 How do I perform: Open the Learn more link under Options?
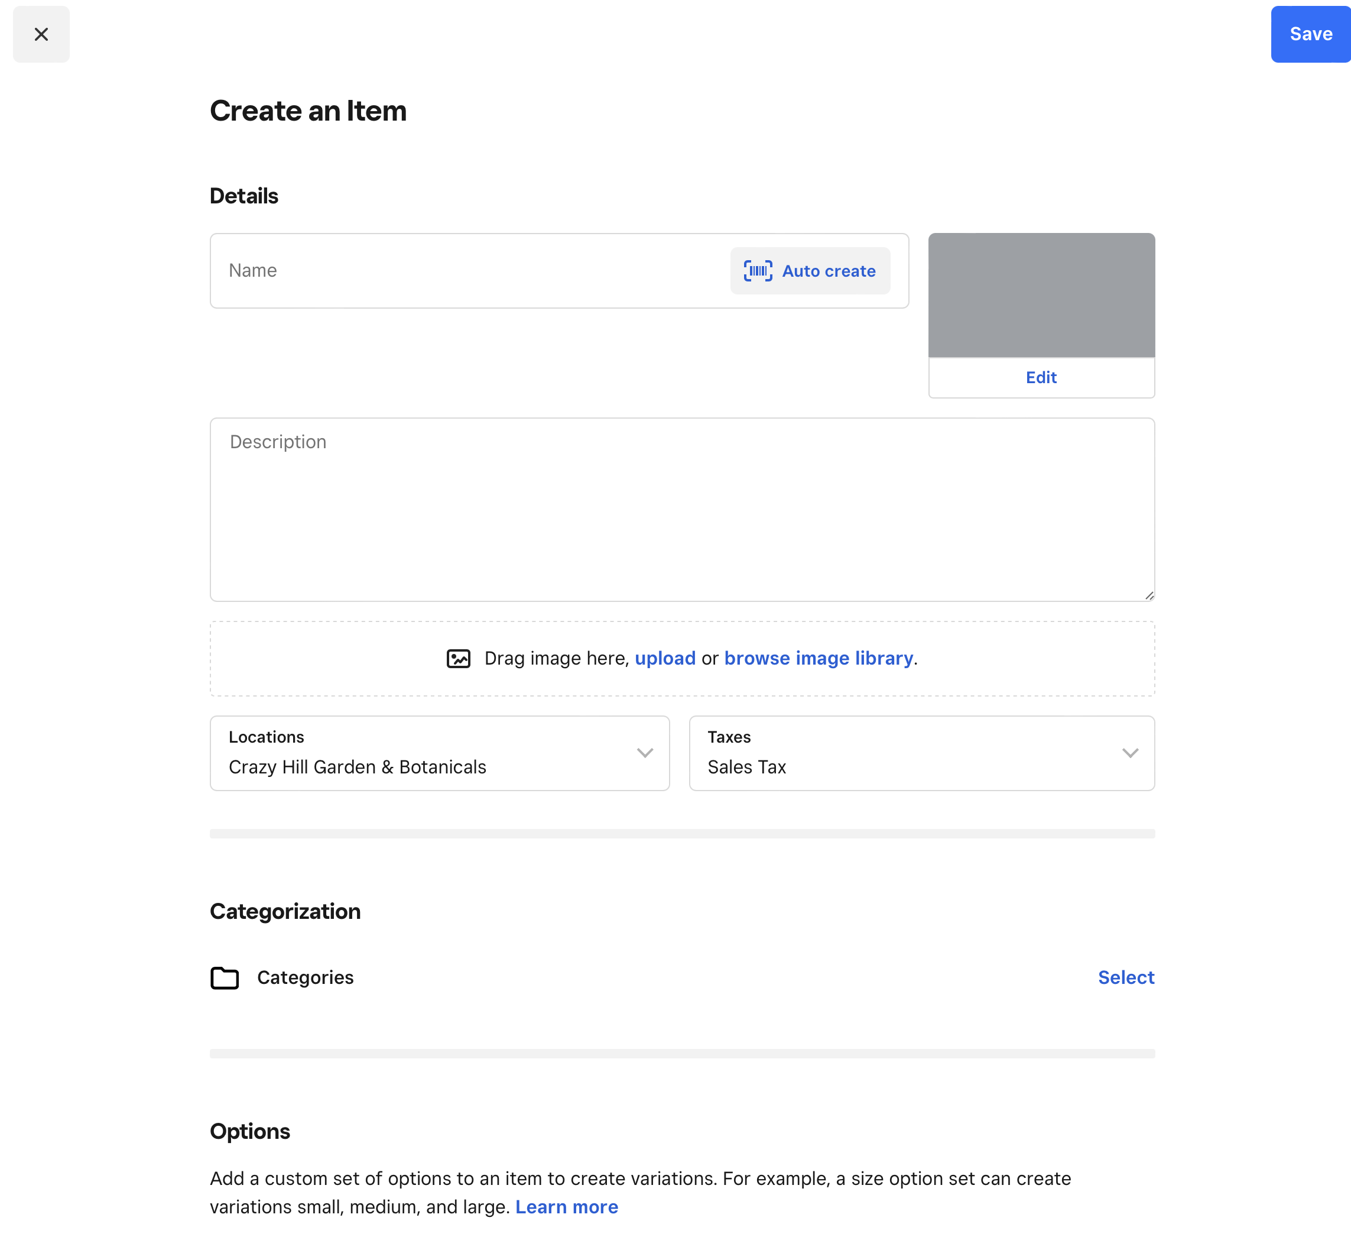click(x=566, y=1207)
